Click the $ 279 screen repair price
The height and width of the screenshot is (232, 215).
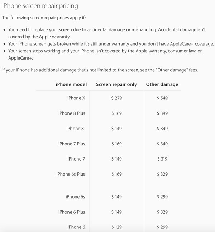pos(116,98)
